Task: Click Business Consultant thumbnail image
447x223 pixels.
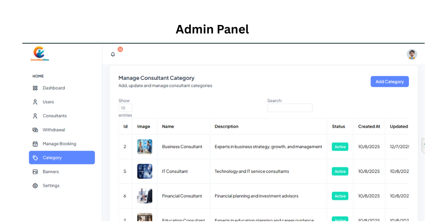Action: click(x=144, y=146)
